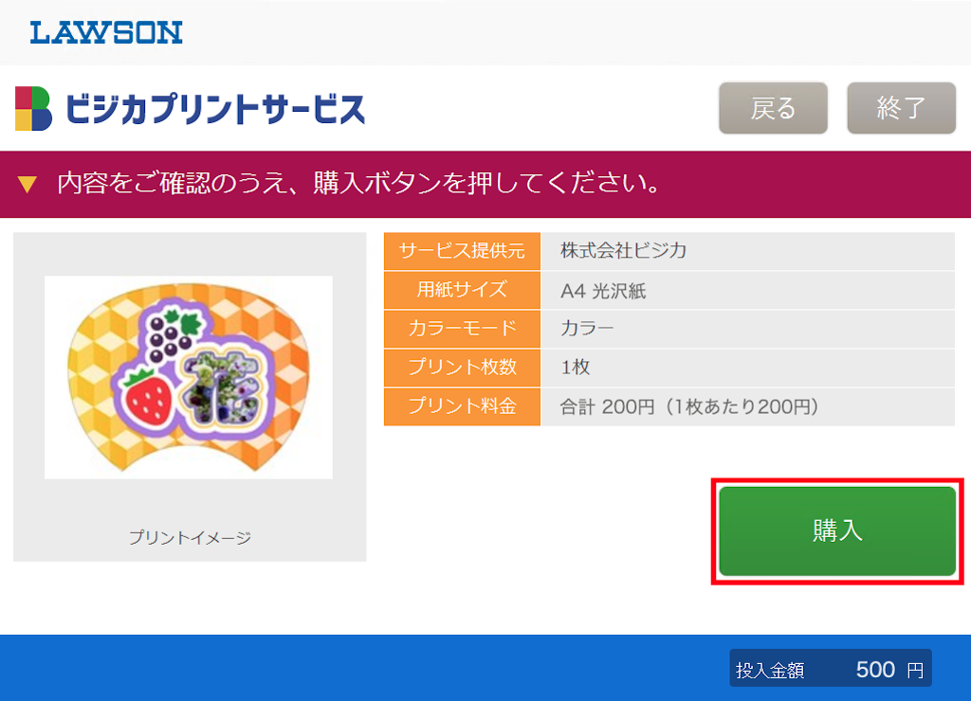Click the strawberry in the preview
The height and width of the screenshot is (701, 971).
pyautogui.click(x=150, y=398)
